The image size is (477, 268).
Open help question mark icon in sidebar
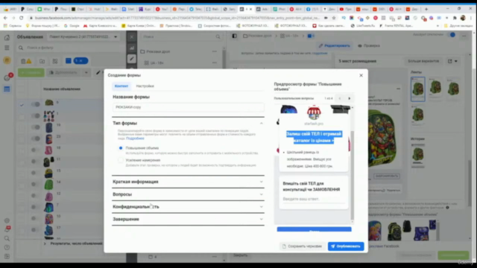click(7, 247)
